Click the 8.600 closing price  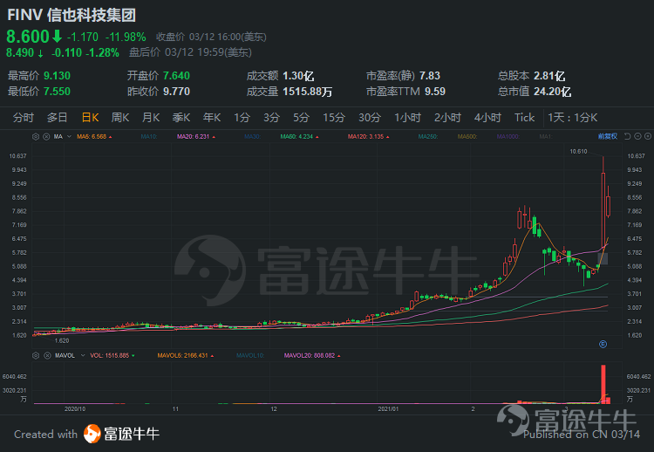(28, 37)
